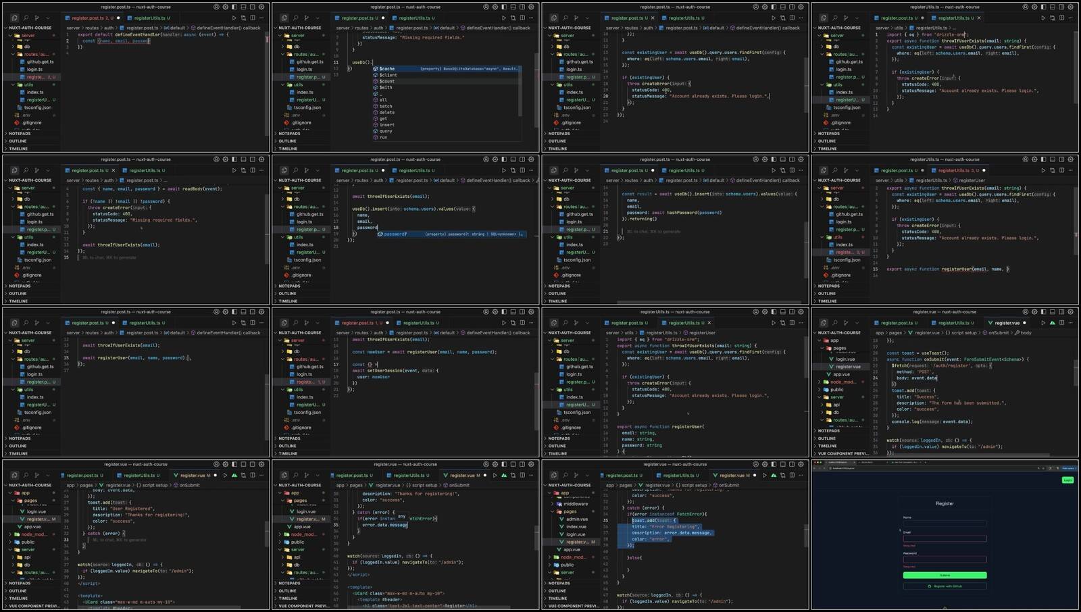The width and height of the screenshot is (1081, 612).
Task: Expand OUTLINE in the 'hashPassword' frame
Action: pos(571,294)
